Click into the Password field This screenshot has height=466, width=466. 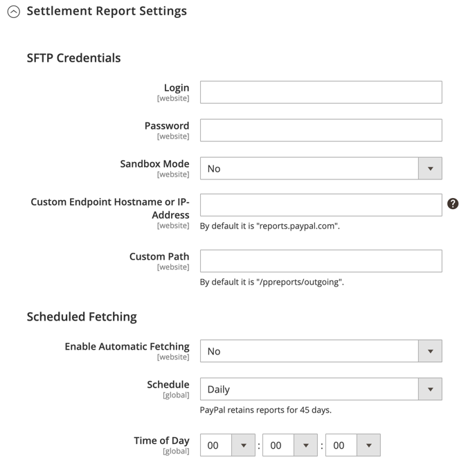click(321, 130)
